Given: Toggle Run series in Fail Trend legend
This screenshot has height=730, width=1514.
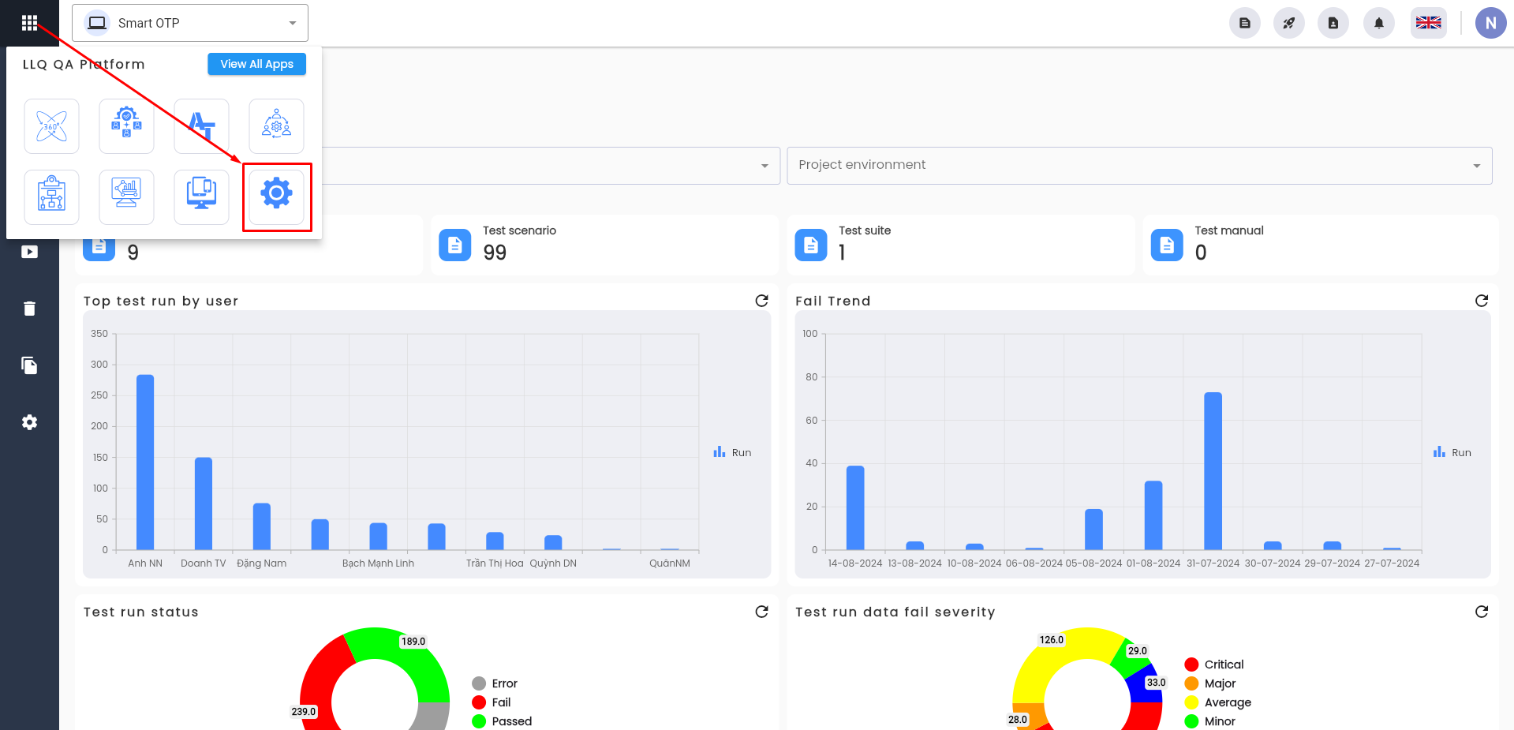Looking at the screenshot, I should [1452, 453].
